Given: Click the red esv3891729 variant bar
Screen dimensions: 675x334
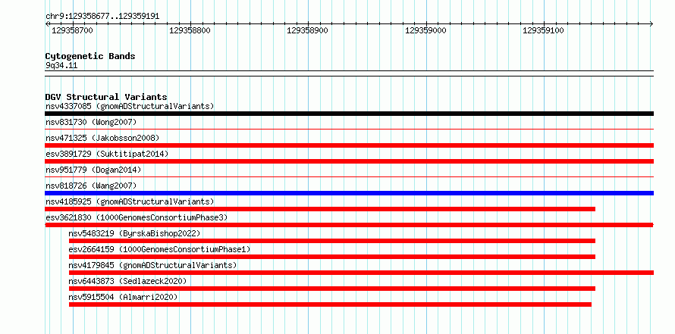Looking at the screenshot, I should point(349,161).
